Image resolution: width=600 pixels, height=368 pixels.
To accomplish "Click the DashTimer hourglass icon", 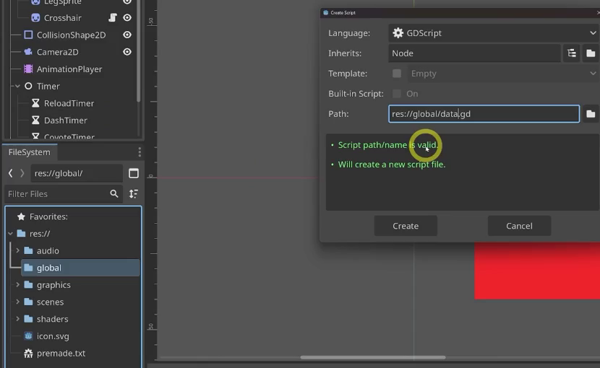I will [35, 121].
